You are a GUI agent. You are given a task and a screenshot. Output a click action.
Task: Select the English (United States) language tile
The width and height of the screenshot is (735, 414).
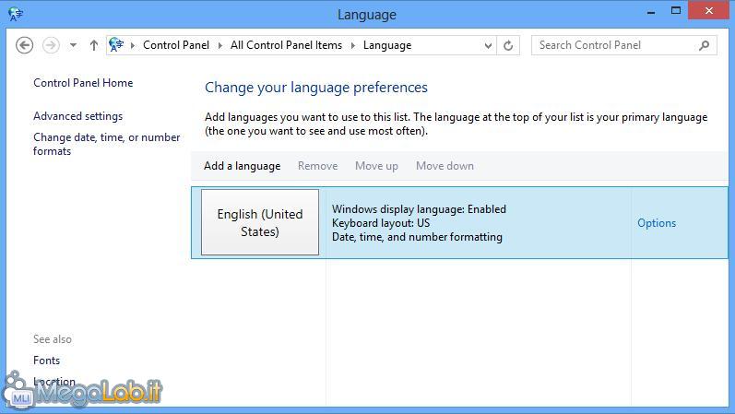(x=260, y=222)
